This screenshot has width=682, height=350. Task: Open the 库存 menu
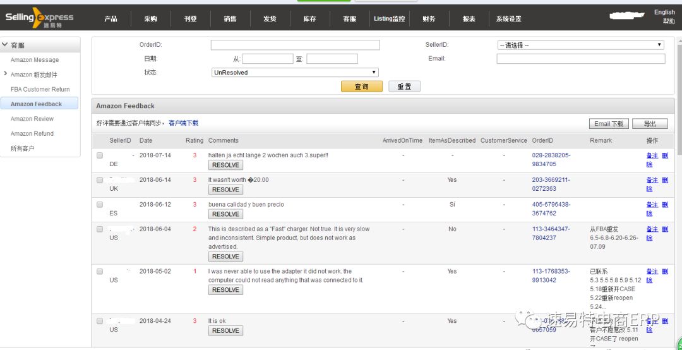pos(309,19)
